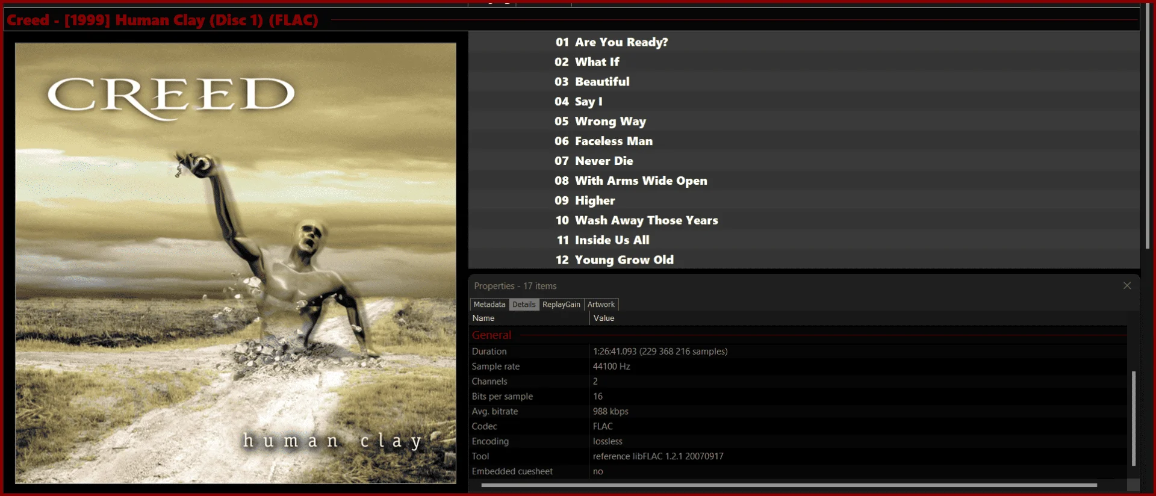Select the Bits per sample row

[798, 397]
